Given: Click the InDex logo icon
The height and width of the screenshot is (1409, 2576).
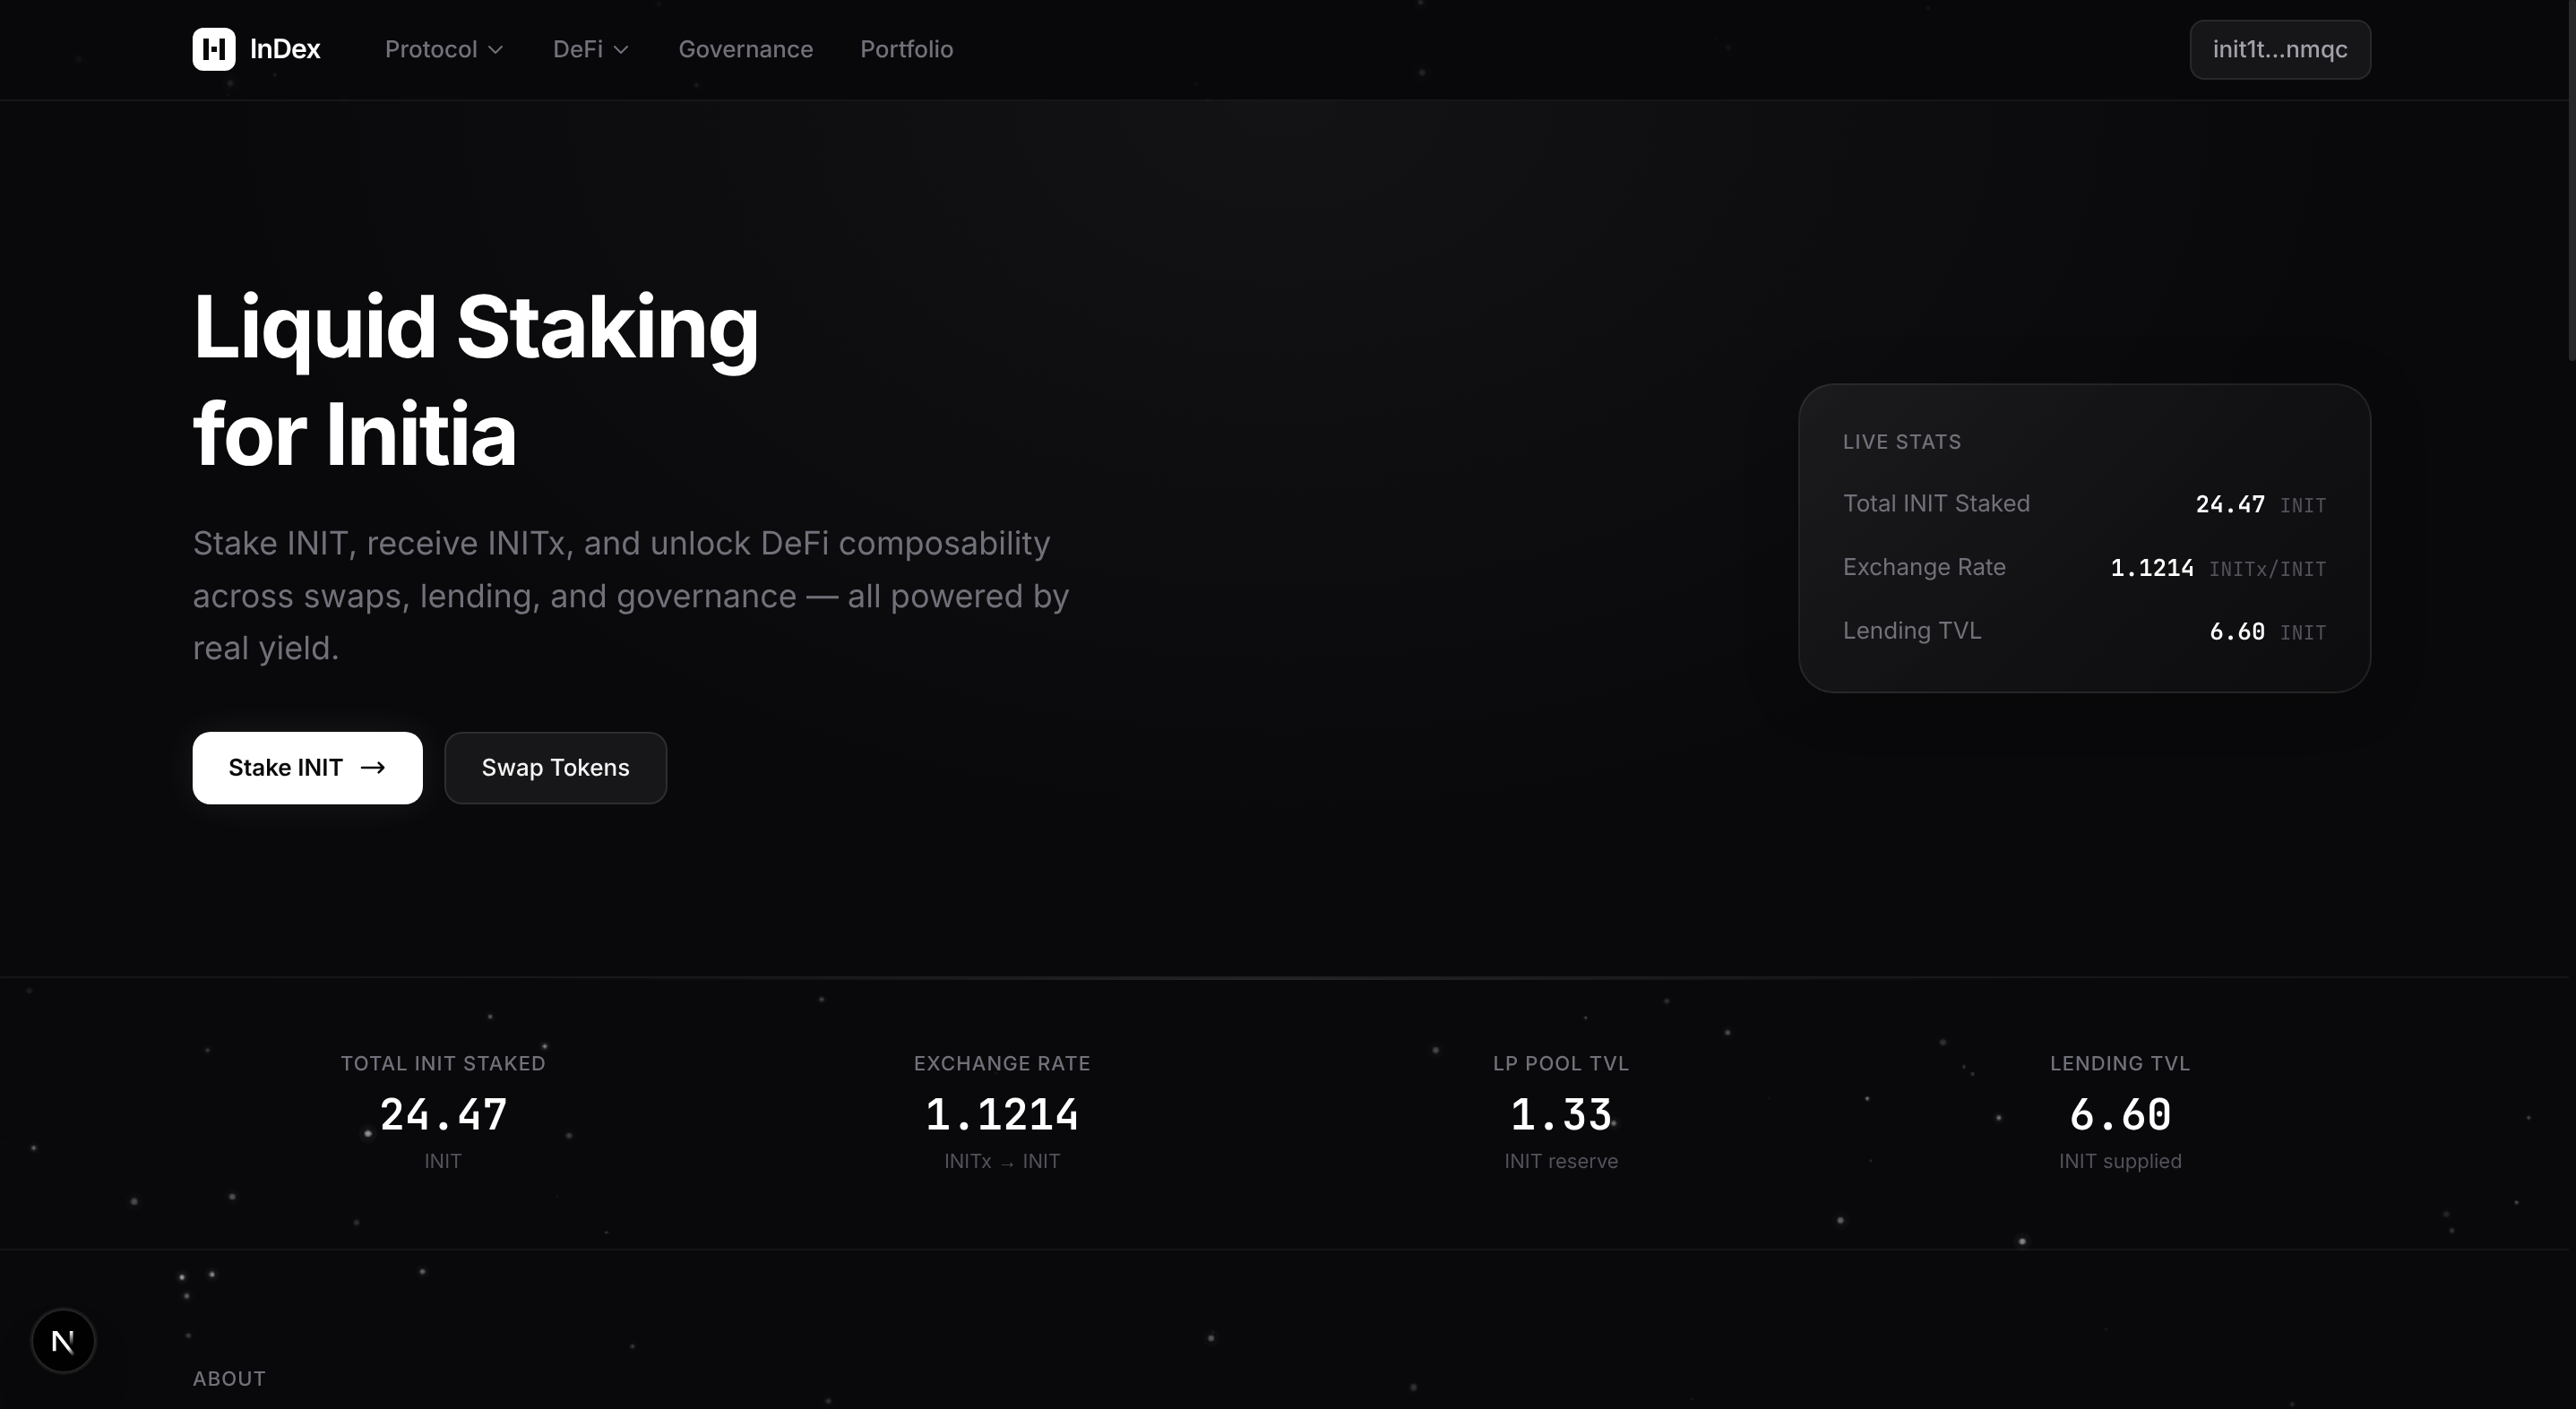Looking at the screenshot, I should click(x=214, y=49).
